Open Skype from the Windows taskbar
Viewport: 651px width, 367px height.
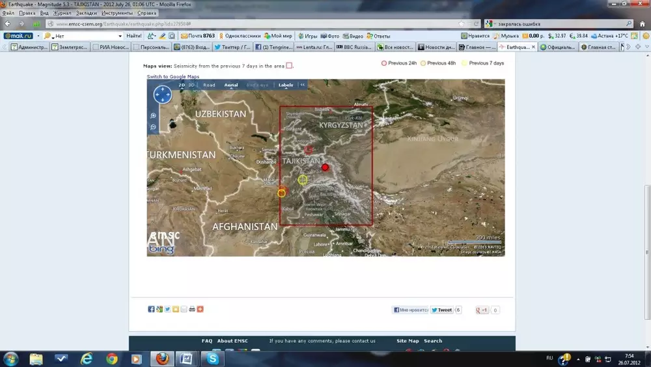coord(212,359)
